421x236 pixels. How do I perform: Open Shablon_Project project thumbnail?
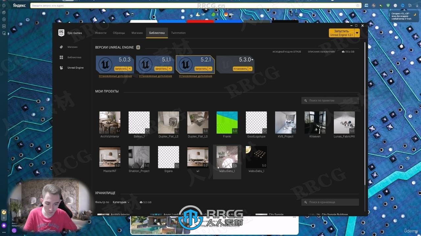click(x=139, y=157)
